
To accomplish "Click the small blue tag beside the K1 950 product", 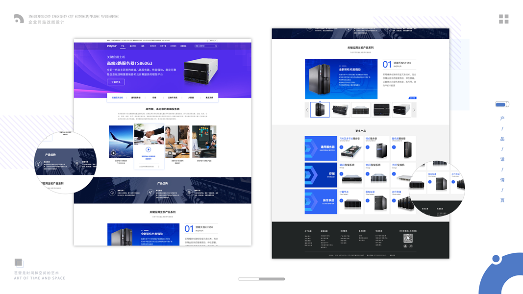I will (x=412, y=98).
